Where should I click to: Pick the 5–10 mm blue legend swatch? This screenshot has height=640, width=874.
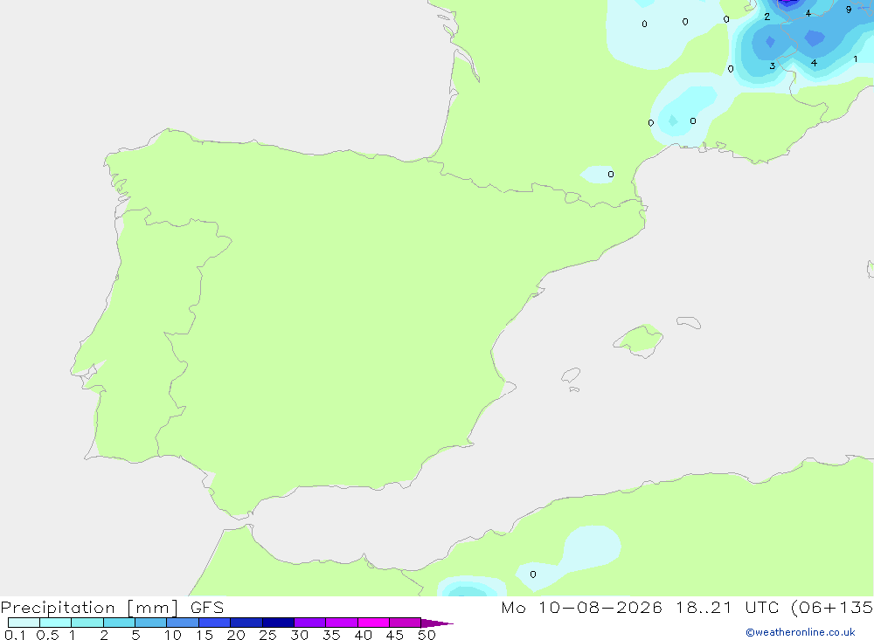(x=151, y=623)
